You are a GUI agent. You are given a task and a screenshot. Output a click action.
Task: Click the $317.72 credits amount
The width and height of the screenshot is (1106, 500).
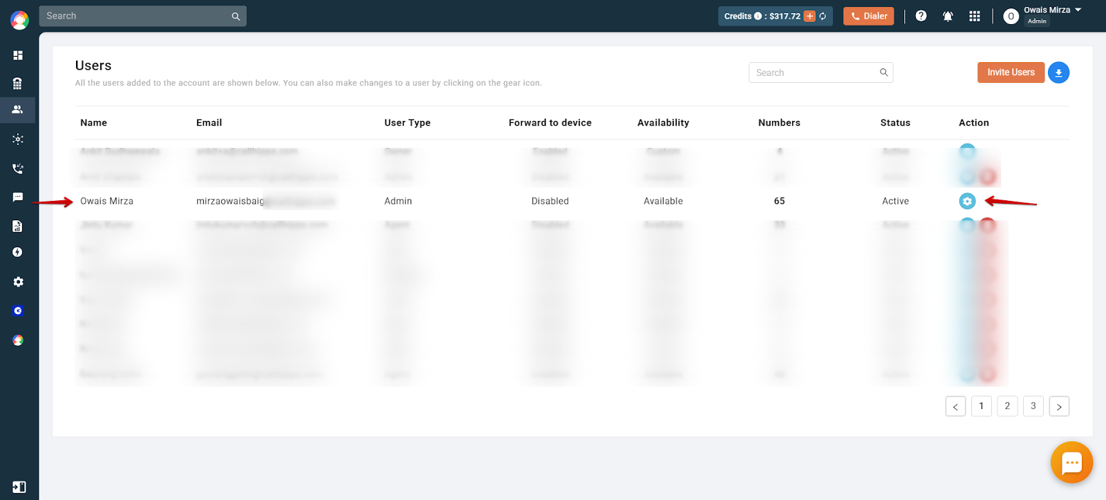(785, 16)
